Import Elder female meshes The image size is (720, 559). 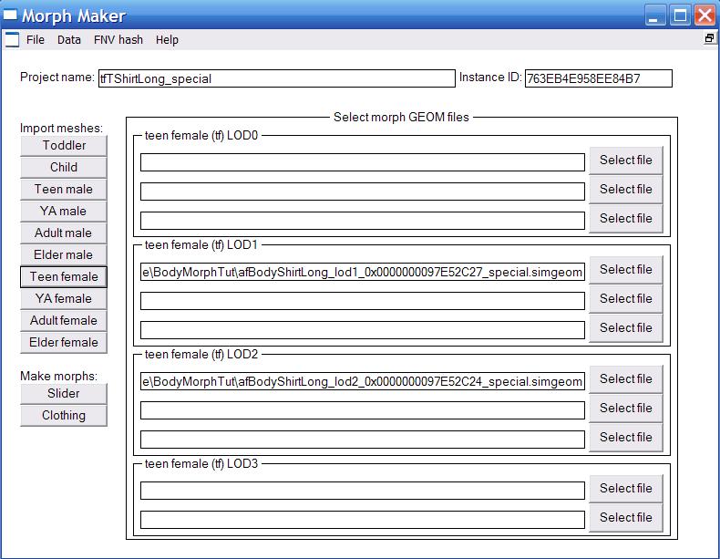tap(64, 343)
